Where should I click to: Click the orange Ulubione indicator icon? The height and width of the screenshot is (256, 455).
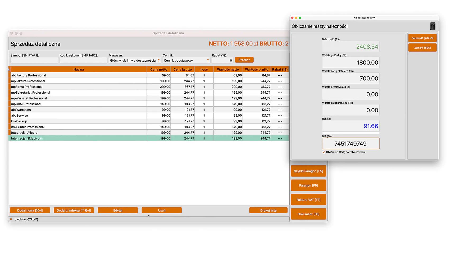(11, 219)
